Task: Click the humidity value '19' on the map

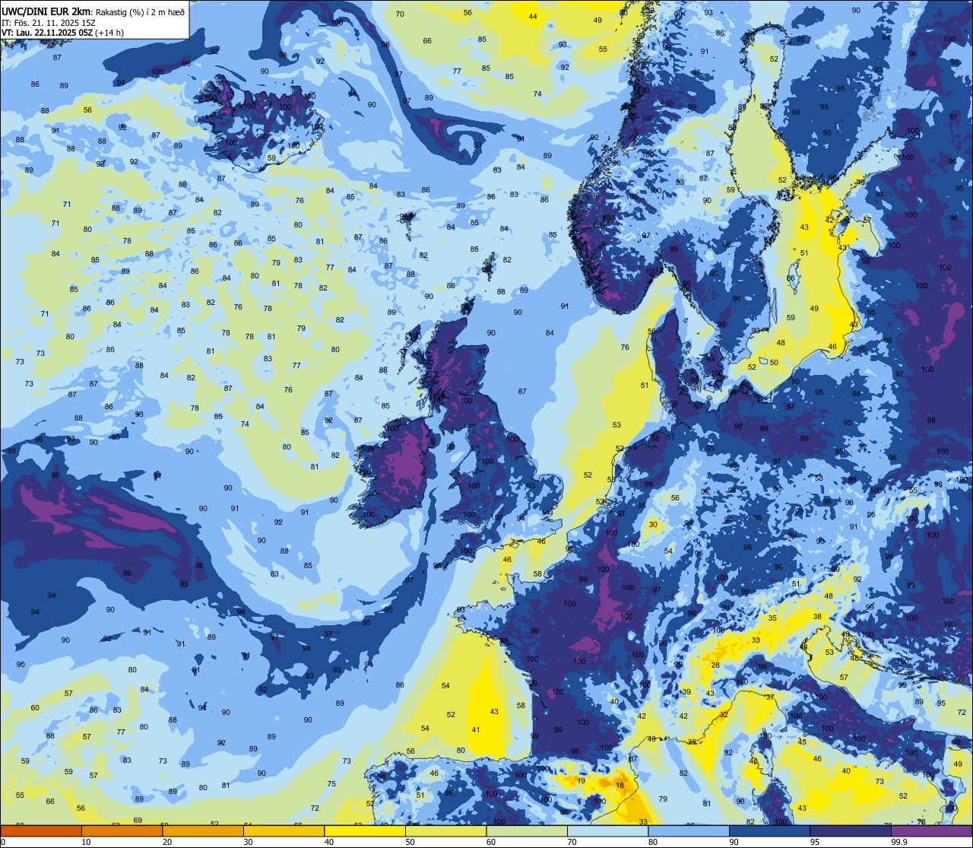Action: (581, 780)
